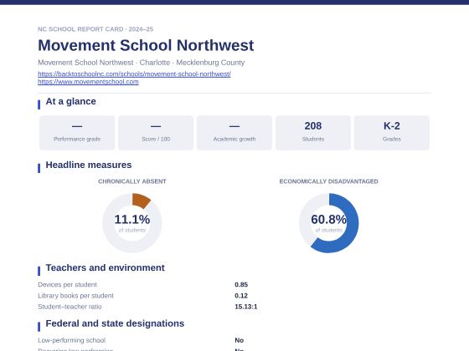Select the Academic growth card
This screenshot has width=469, height=351.
(x=234, y=133)
